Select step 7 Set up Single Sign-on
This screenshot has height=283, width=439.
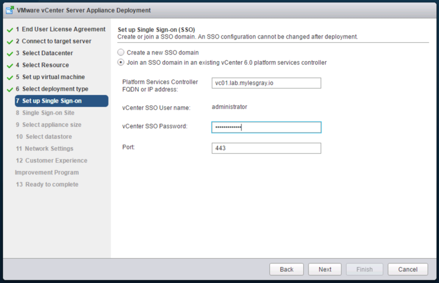pos(62,101)
